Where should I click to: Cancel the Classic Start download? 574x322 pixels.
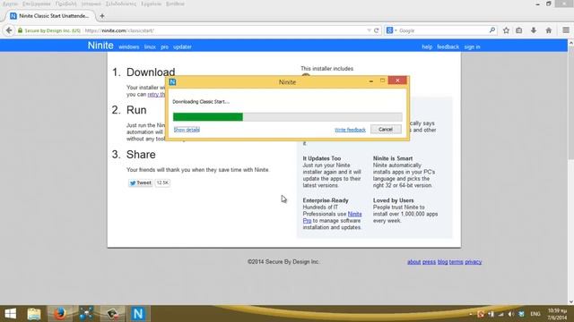point(386,129)
